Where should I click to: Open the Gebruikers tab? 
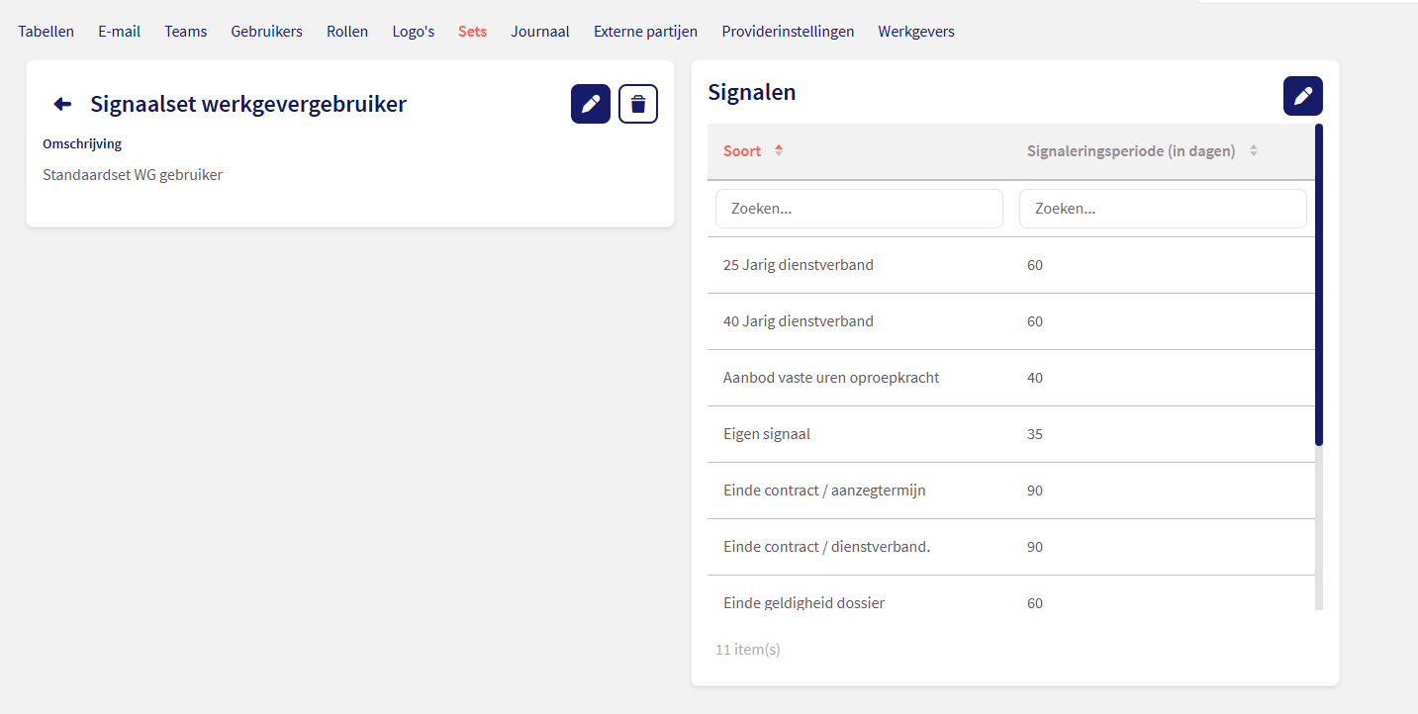pos(266,32)
